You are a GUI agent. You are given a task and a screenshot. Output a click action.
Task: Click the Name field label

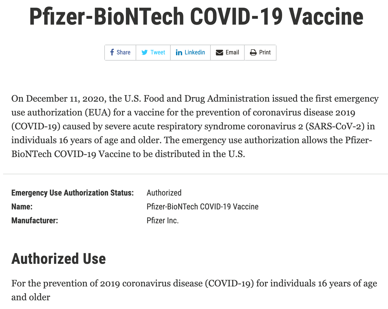22,207
